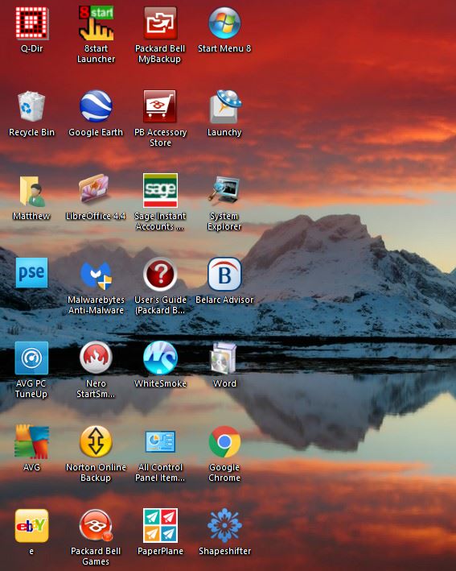The height and width of the screenshot is (571, 456).
Task: Open the Q-Dir desktop icon
Action: [31, 23]
